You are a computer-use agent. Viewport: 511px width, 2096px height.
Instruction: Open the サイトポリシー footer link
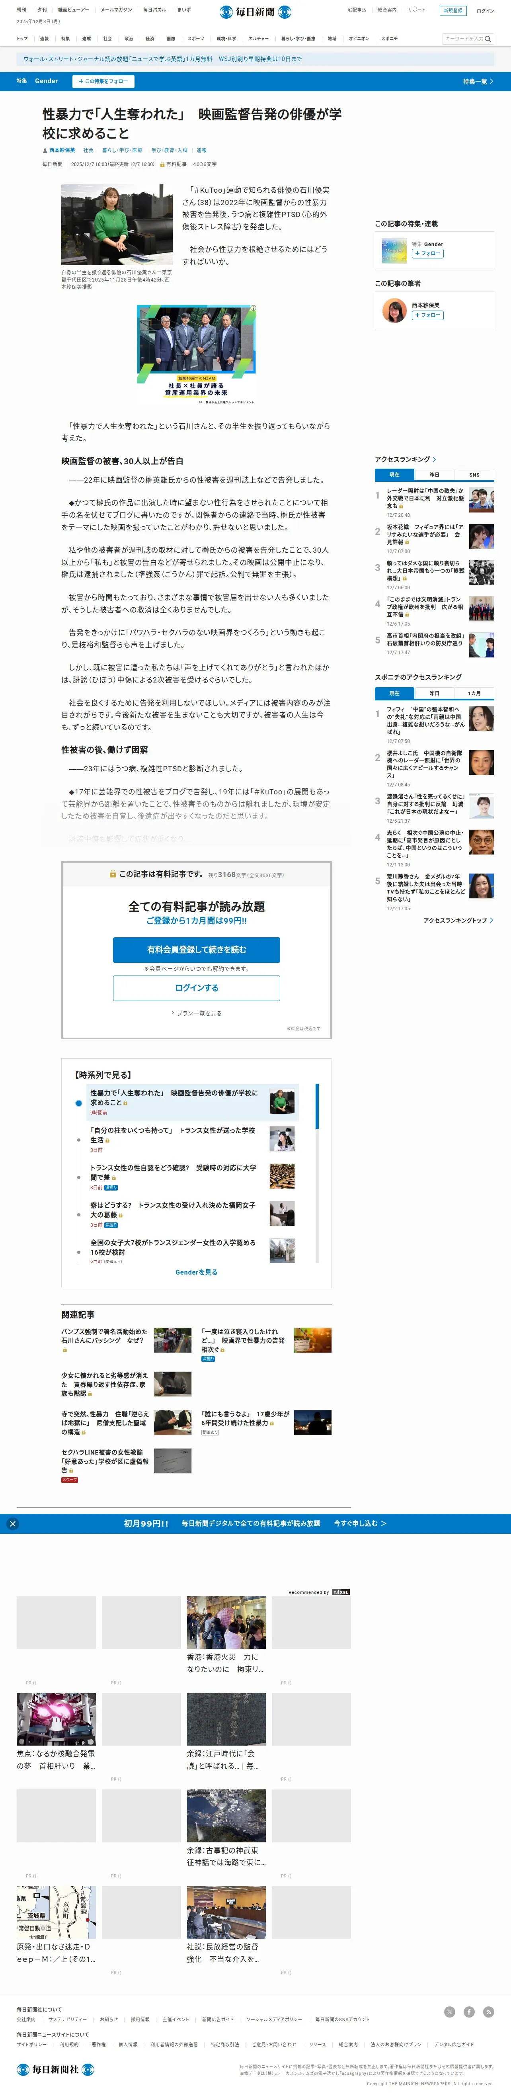tap(31, 2044)
